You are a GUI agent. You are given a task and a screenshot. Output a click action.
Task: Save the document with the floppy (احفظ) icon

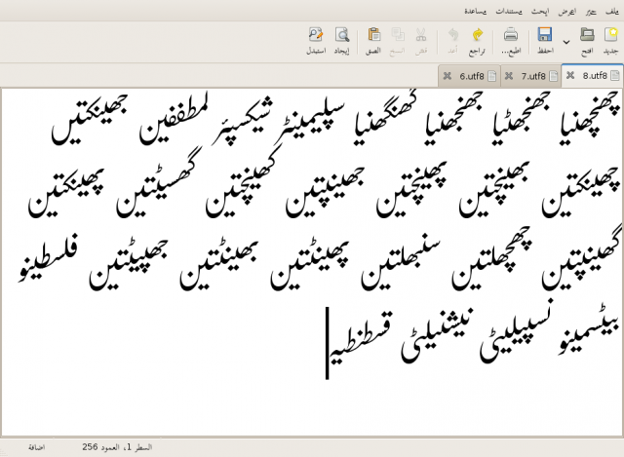pos(545,35)
